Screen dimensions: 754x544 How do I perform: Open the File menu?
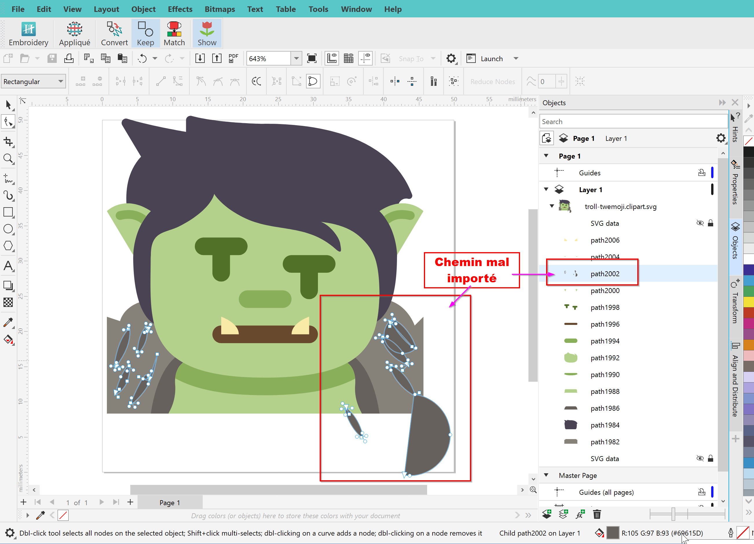(x=18, y=9)
